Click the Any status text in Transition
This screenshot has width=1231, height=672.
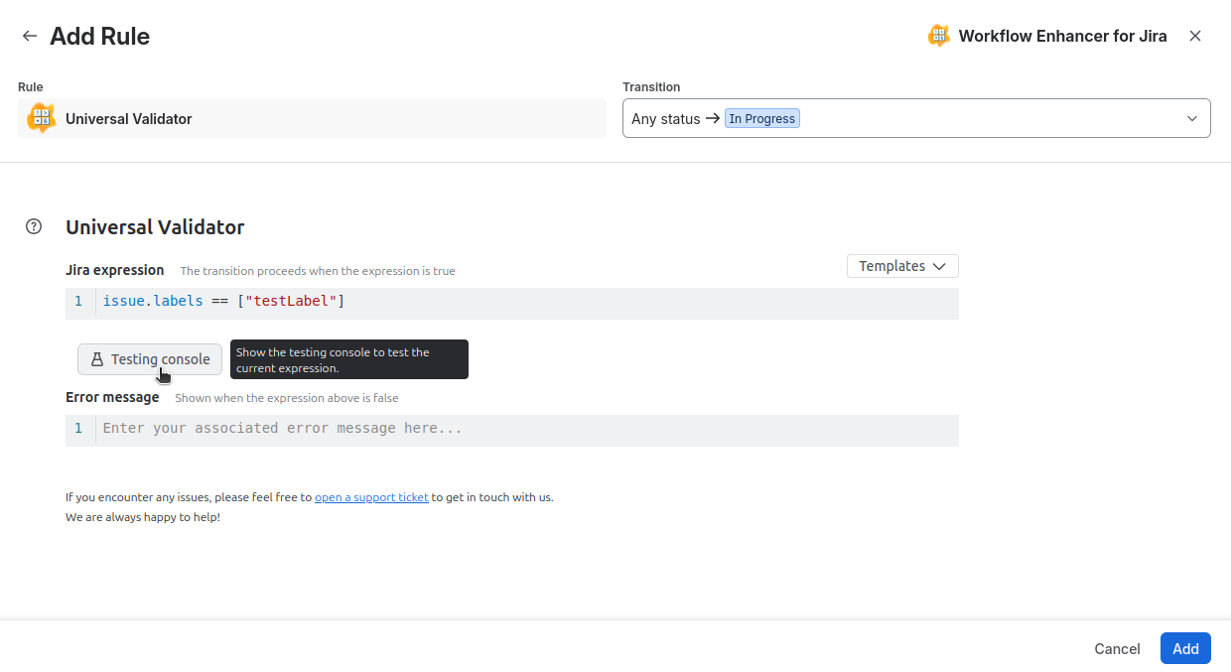[x=666, y=118]
